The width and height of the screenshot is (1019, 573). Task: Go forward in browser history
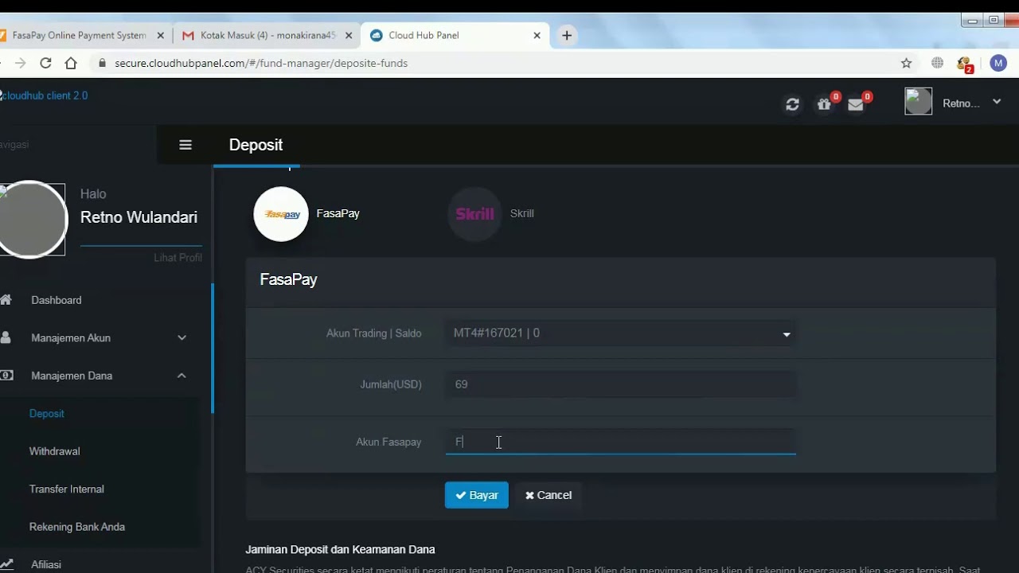tap(20, 63)
